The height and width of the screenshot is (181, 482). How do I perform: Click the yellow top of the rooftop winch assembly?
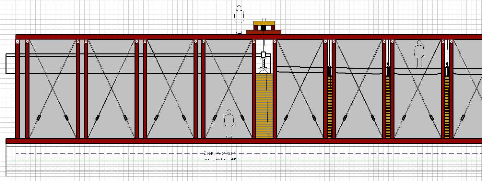[264, 23]
